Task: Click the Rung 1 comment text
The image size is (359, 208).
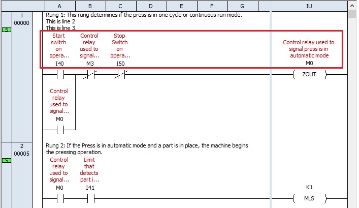Action: [144, 15]
